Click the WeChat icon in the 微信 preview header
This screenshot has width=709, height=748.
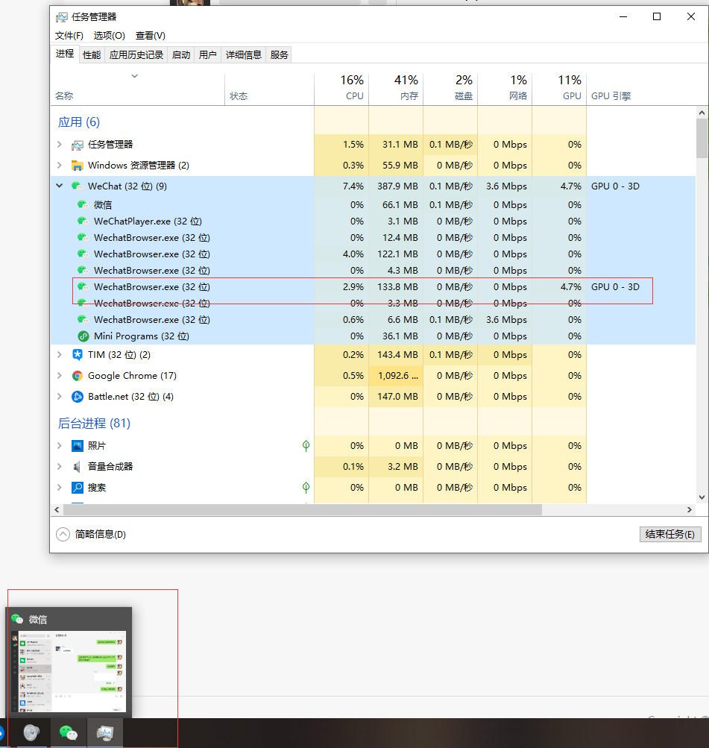(x=17, y=619)
